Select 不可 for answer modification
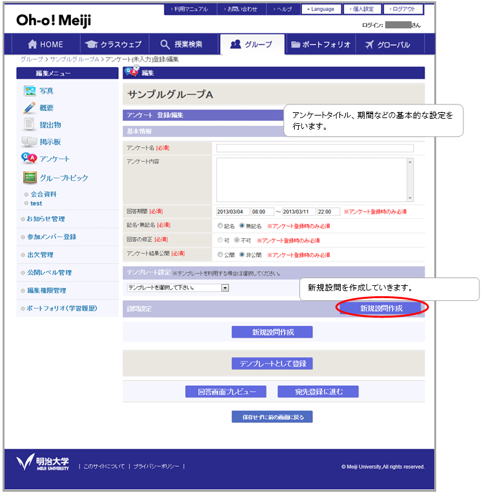The width and height of the screenshot is (482, 495). 237,240
